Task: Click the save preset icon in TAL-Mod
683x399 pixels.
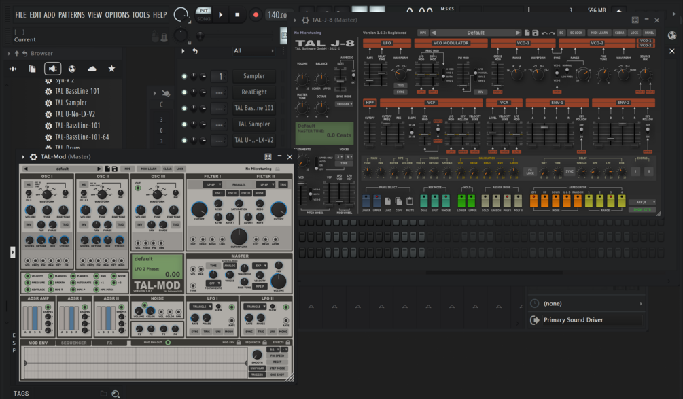Action: [x=115, y=169]
